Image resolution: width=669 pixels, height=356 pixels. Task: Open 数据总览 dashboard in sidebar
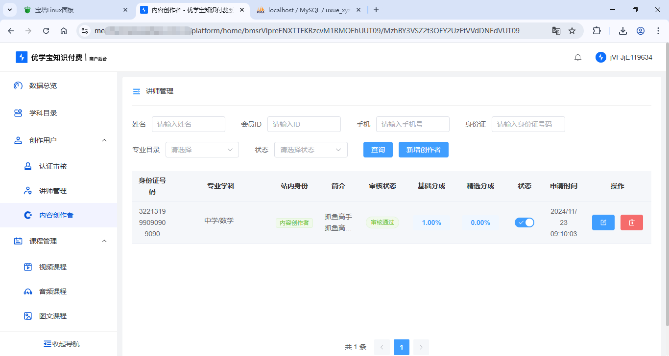43,86
